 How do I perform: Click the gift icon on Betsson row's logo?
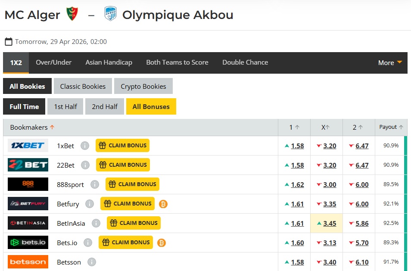coord(28,262)
